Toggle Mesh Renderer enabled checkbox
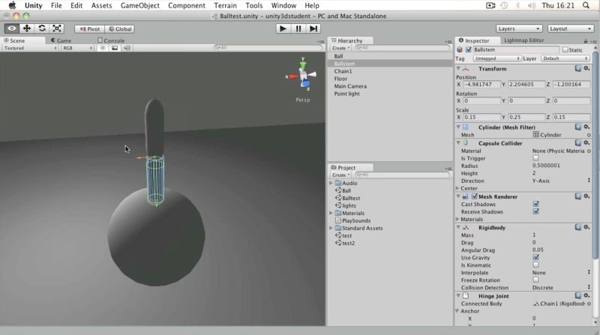Image resolution: width=600 pixels, height=335 pixels. 475,196
